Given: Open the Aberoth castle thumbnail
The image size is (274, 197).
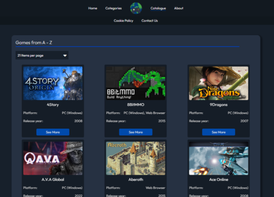Looking at the screenshot, I should point(136,158).
